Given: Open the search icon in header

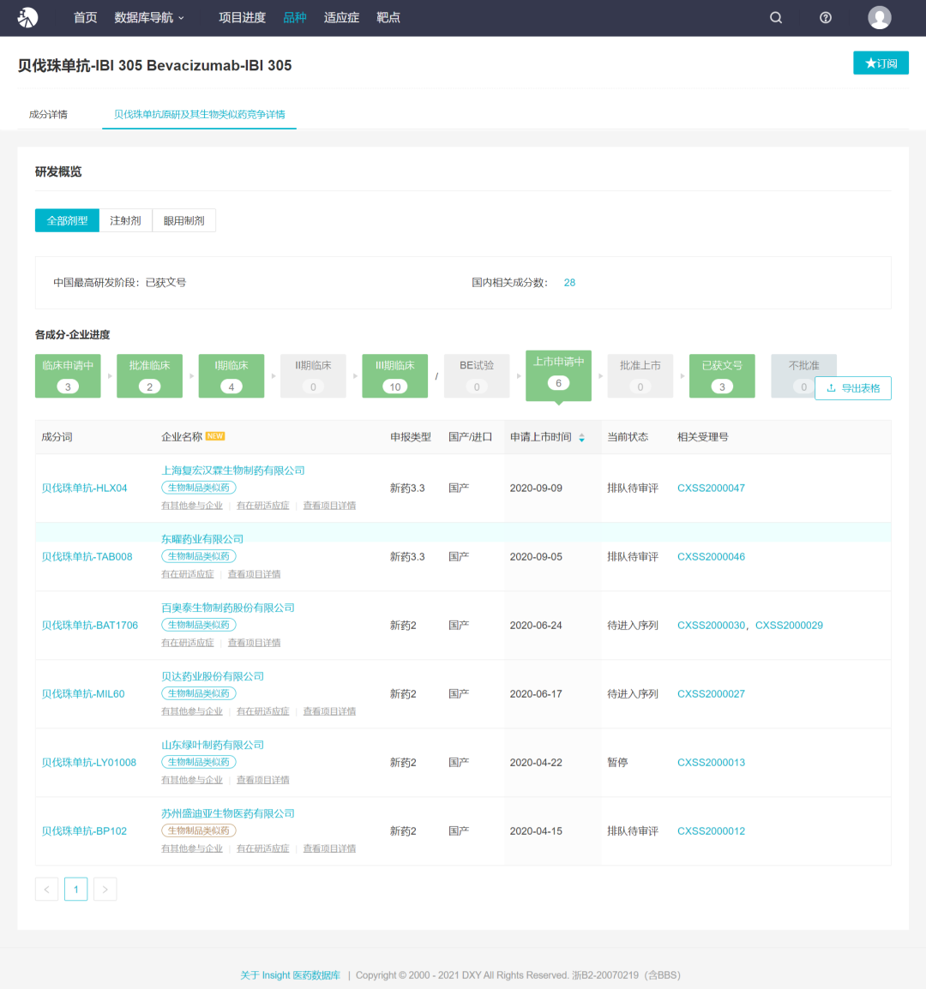Looking at the screenshot, I should coord(776,18).
